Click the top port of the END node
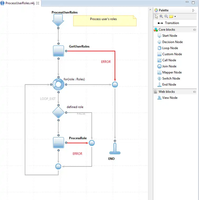The width and height of the screenshot is (199, 200). 115,141
